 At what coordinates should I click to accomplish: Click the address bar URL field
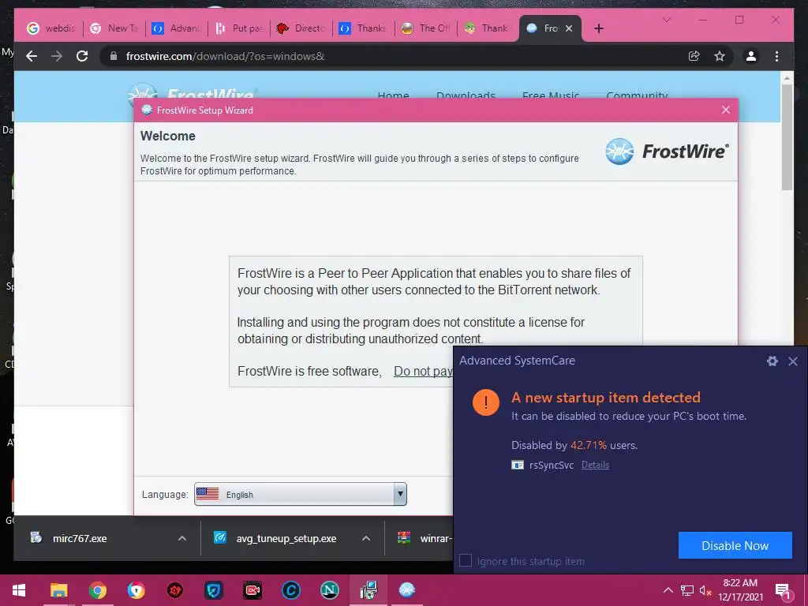tap(391, 56)
